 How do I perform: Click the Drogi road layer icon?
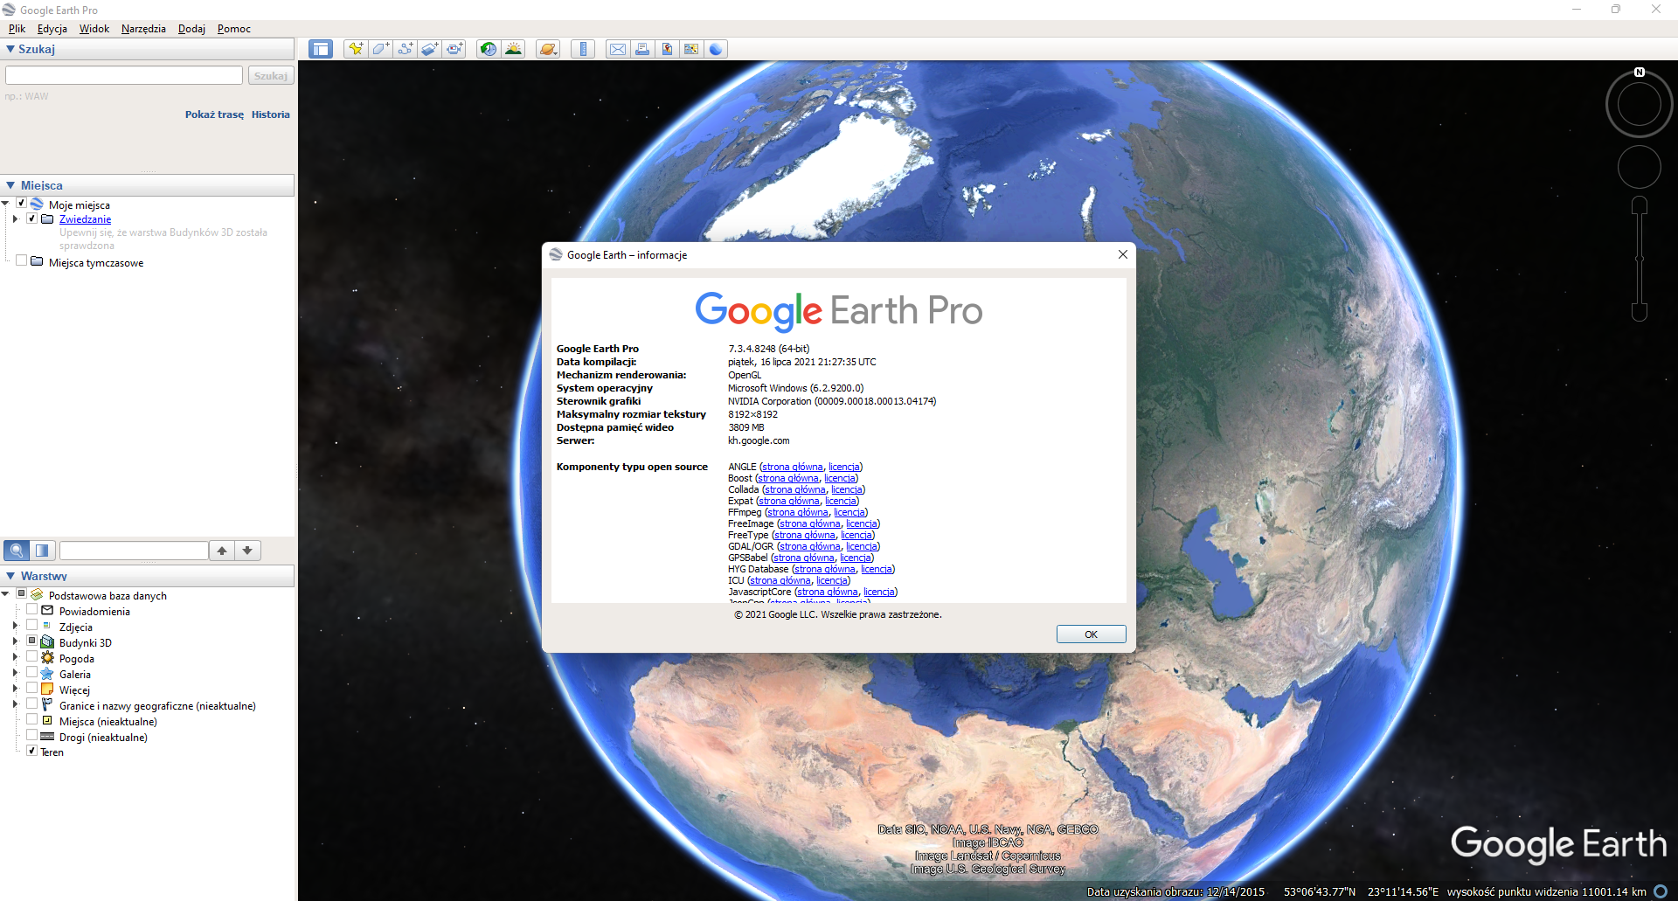click(x=47, y=737)
